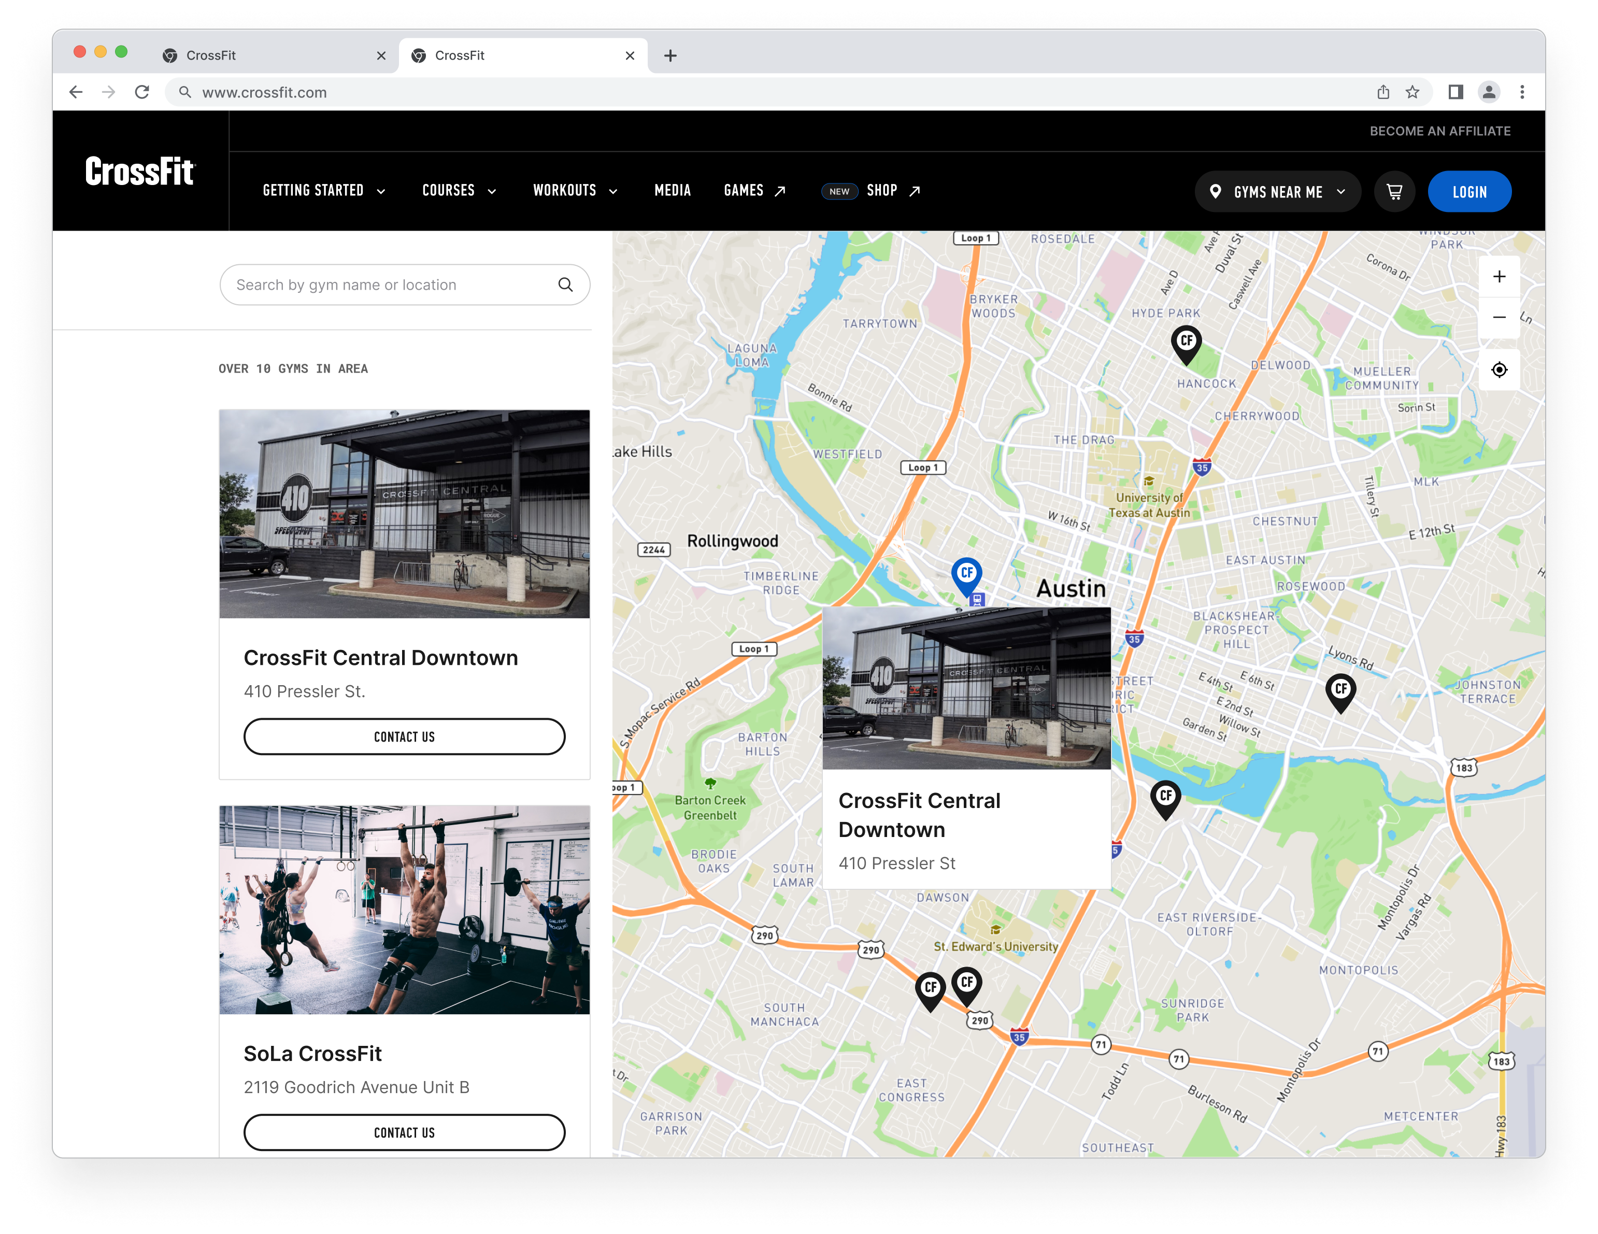
Task: Open the browser profile avatar
Action: pyautogui.click(x=1488, y=92)
